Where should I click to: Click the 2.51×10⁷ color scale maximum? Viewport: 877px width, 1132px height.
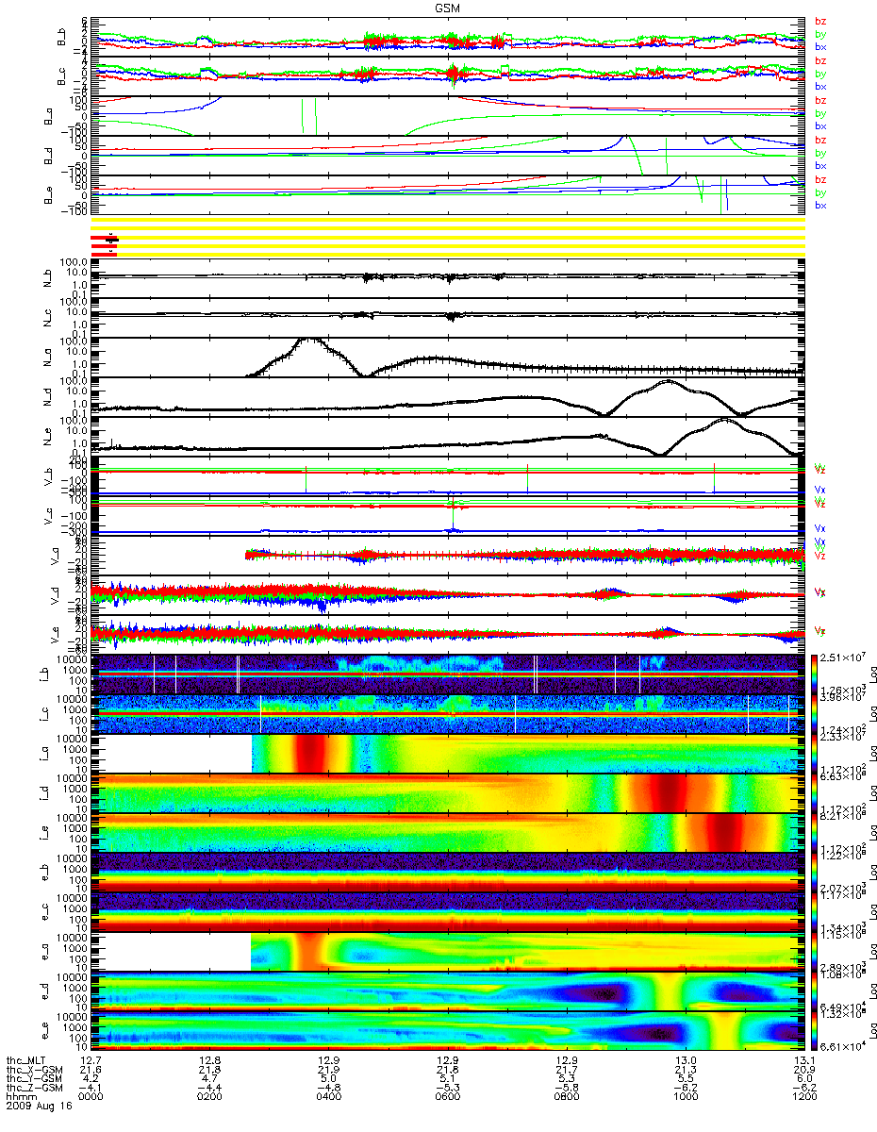pos(845,656)
